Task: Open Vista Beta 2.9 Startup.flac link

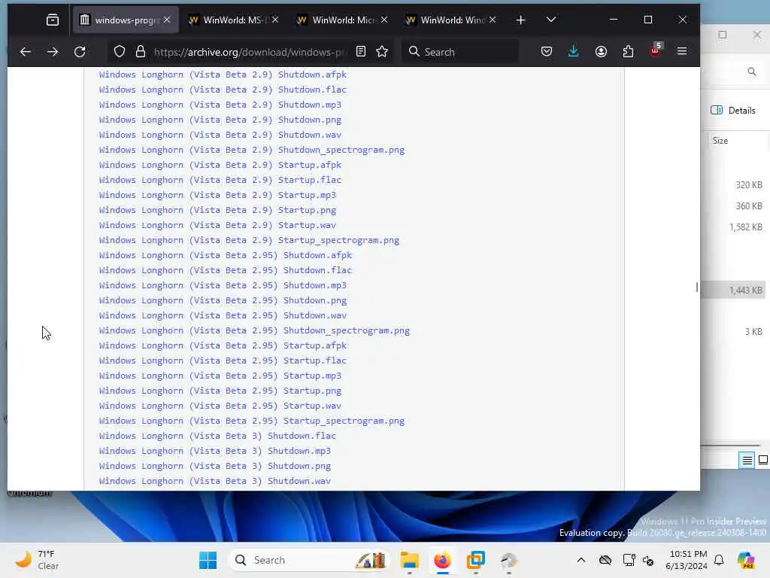Action: [x=220, y=180]
